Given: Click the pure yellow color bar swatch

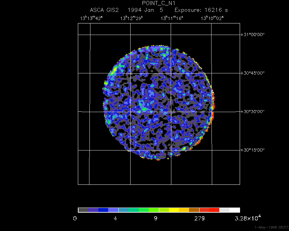Looking at the screenshot, I should (174, 210).
